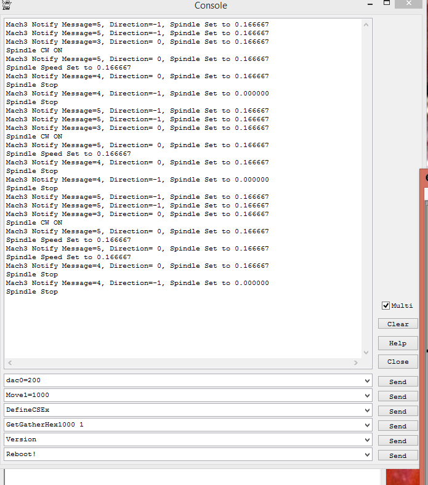Click the Console window icon in title bar
Image resolution: width=428 pixels, height=485 pixels.
pos(7,5)
